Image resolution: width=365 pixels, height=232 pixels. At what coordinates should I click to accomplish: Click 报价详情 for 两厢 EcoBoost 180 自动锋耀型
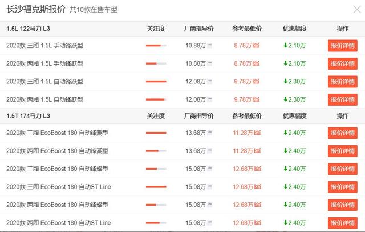(x=343, y=205)
